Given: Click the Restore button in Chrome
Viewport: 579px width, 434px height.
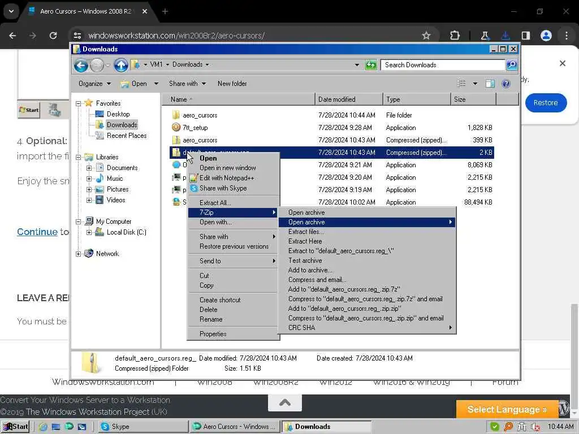Looking at the screenshot, I should (546, 103).
